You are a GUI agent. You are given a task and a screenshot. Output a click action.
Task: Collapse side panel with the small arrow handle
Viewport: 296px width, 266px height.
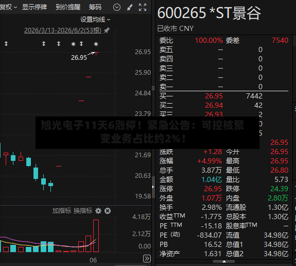[x=153, y=187]
